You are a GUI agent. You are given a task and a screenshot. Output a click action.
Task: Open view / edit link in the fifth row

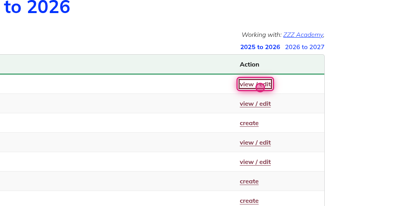pos(255,162)
